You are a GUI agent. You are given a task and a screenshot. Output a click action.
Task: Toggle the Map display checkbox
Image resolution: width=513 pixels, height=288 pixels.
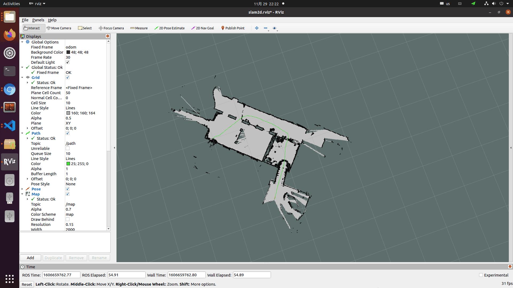click(x=68, y=194)
